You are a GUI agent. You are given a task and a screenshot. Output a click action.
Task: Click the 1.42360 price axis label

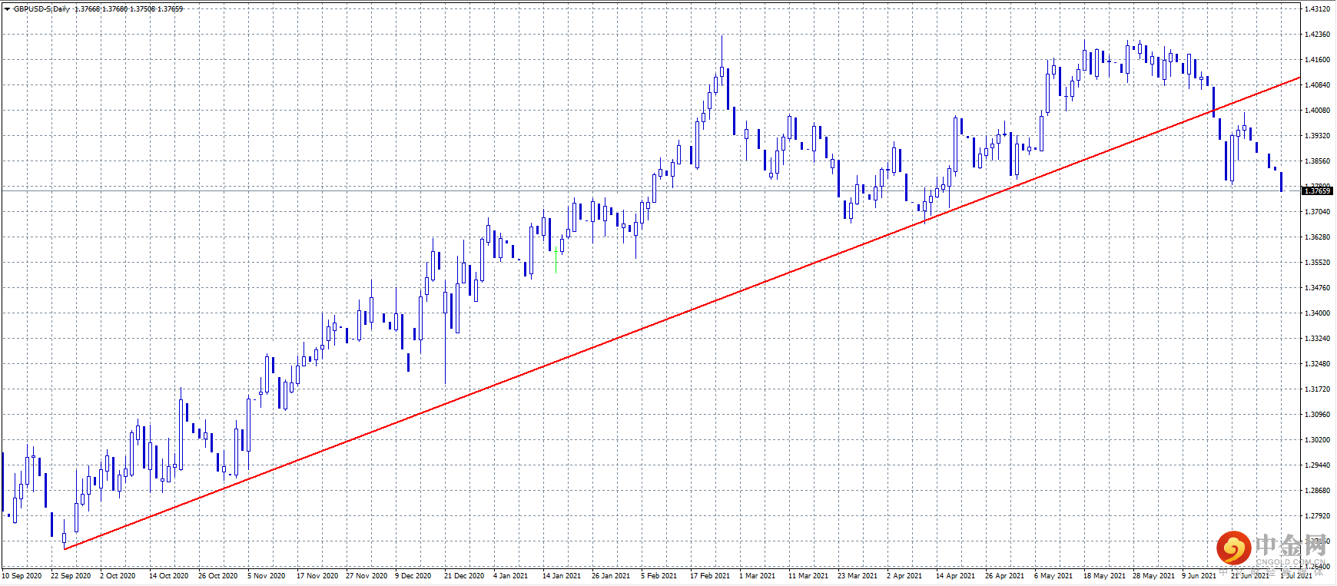(x=1317, y=35)
